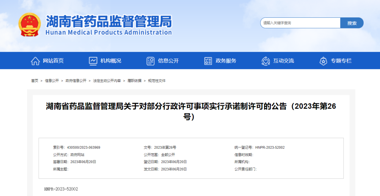Click the national emblem logo
The image size is (380, 196).
pyautogui.click(x=30, y=24)
